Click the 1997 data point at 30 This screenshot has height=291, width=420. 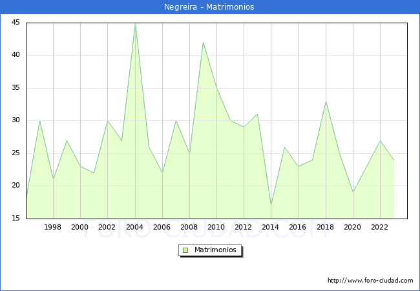(39, 120)
